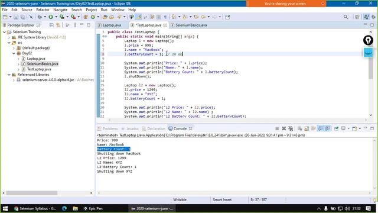
Task: Select SeleniumBasics.java in Package Explorer
Action: (43, 64)
